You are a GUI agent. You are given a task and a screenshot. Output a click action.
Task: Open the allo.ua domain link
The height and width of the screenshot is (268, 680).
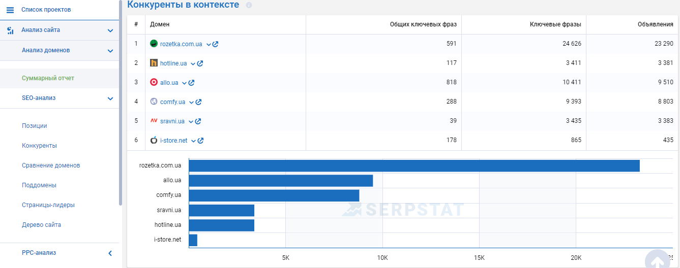(169, 83)
